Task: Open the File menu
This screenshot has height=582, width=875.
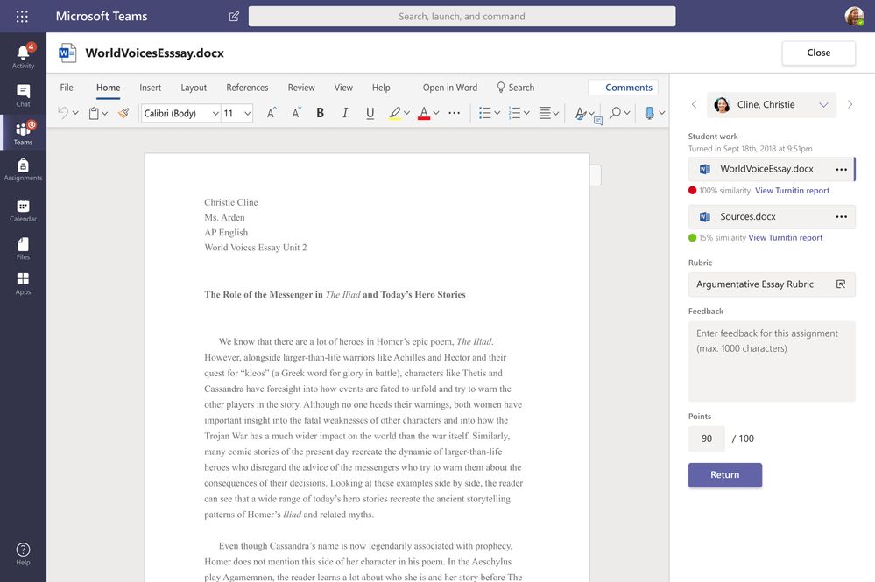Action: coord(67,88)
